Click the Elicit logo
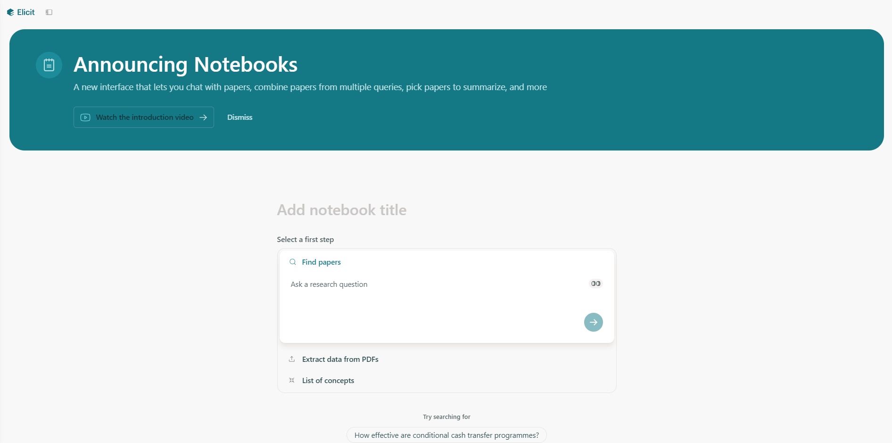 pos(21,12)
